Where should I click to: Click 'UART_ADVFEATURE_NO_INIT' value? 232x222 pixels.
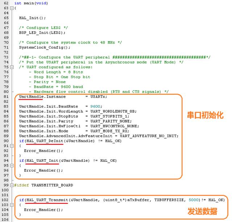tap(148, 136)
